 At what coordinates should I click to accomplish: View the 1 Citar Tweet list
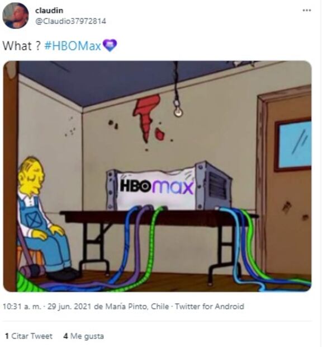(29, 336)
